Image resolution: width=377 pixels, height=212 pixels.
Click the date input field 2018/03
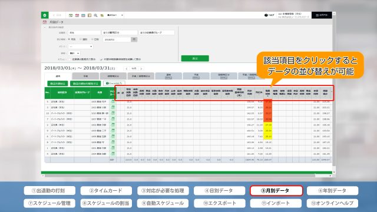117,39
